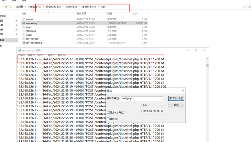This screenshot has width=252, height=142.
Task: Click the Notepad vertical scrollbar thumb
Action: [207, 66]
